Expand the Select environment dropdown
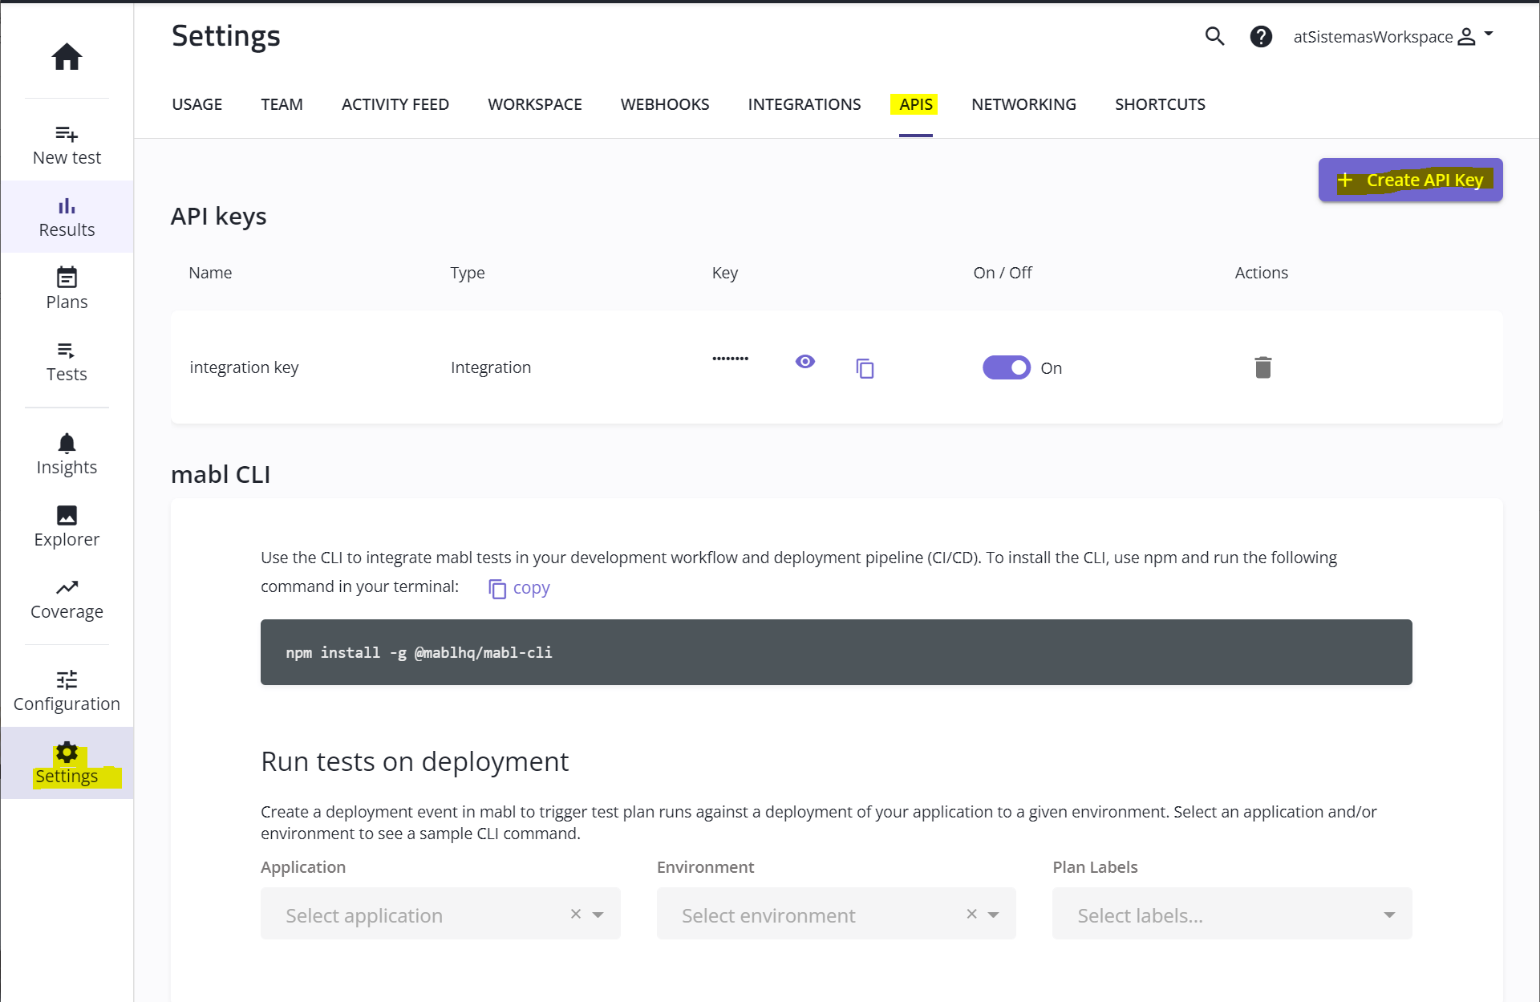1540x1002 pixels. pos(993,915)
